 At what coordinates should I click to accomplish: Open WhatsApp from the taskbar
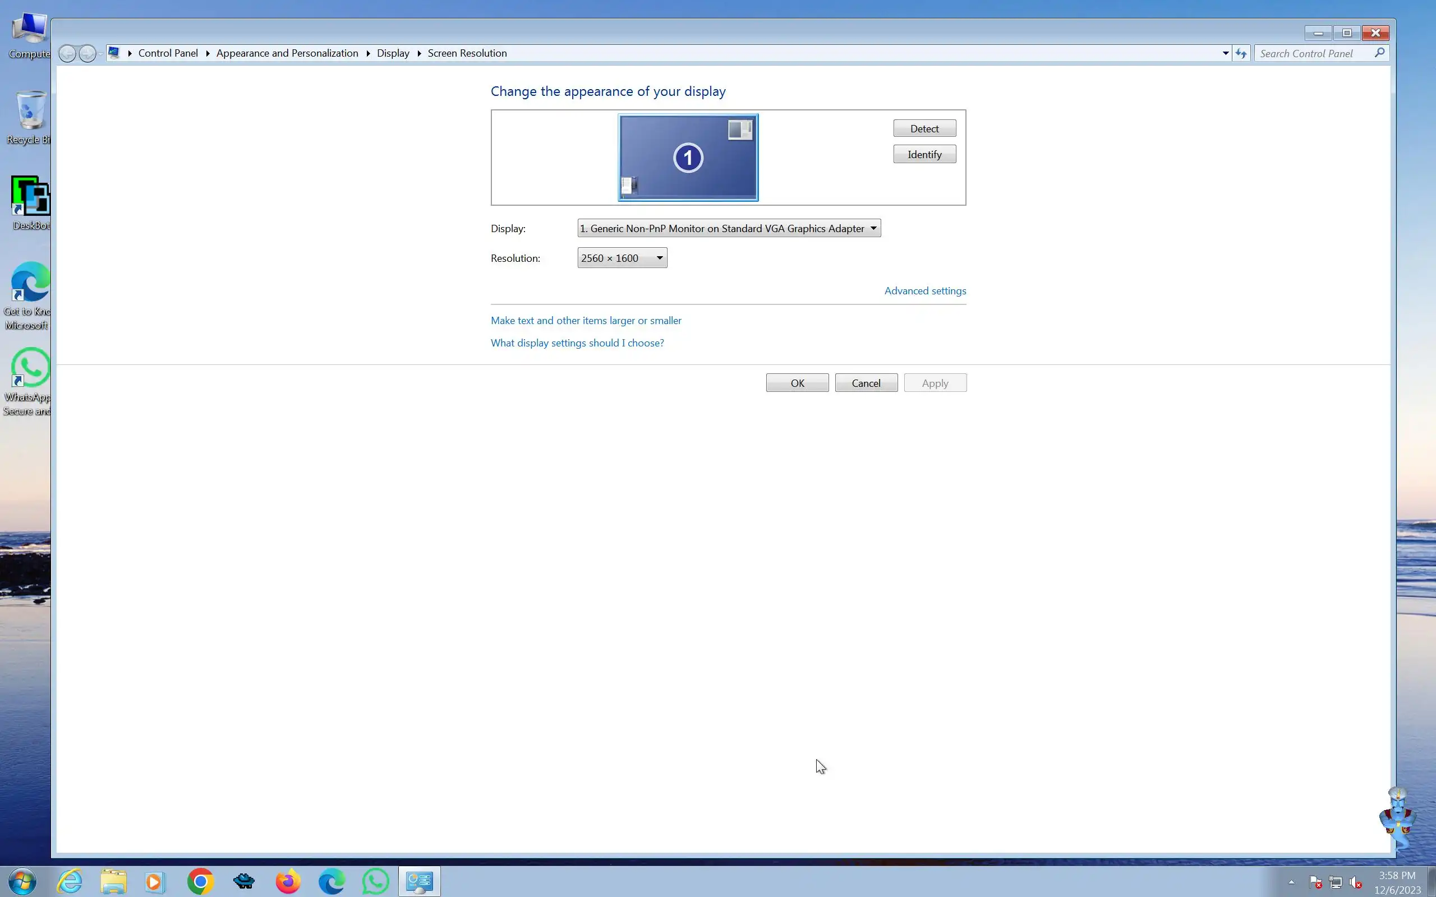coord(376,881)
